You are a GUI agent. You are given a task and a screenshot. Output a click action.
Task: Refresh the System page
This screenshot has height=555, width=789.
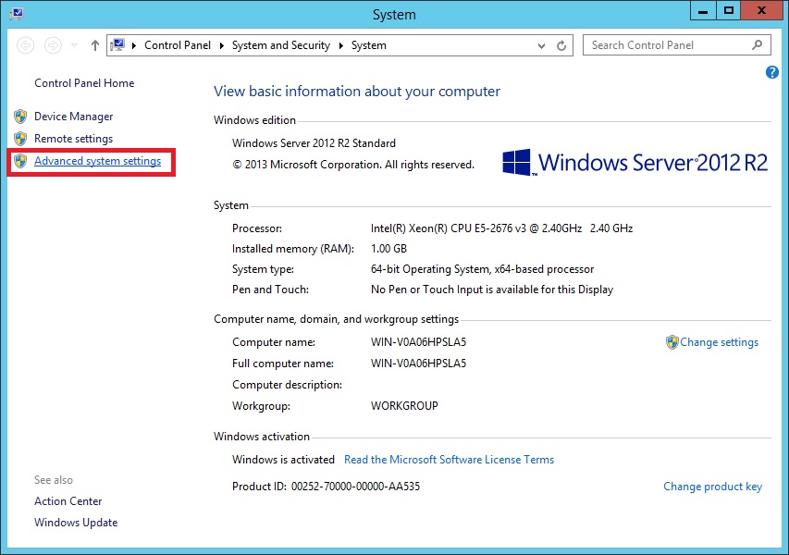click(561, 46)
